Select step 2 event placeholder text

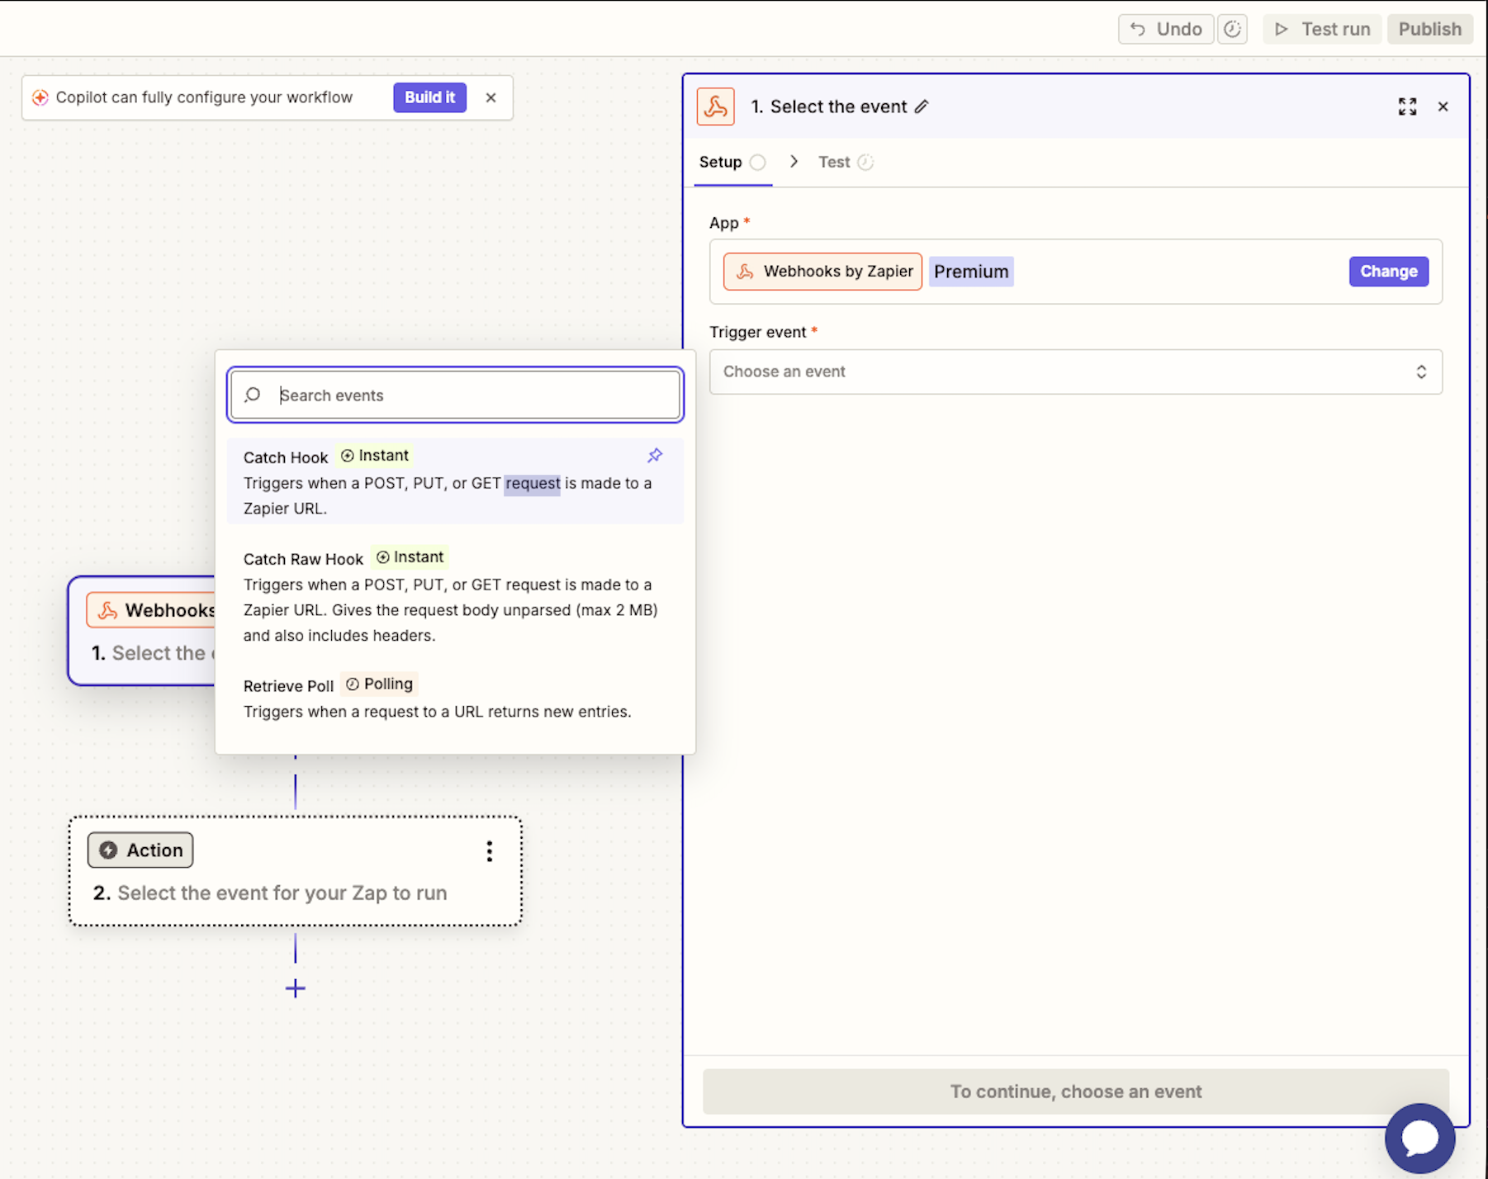pos(282,893)
